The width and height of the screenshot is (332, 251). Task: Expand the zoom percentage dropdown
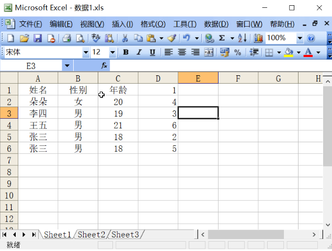(x=300, y=38)
